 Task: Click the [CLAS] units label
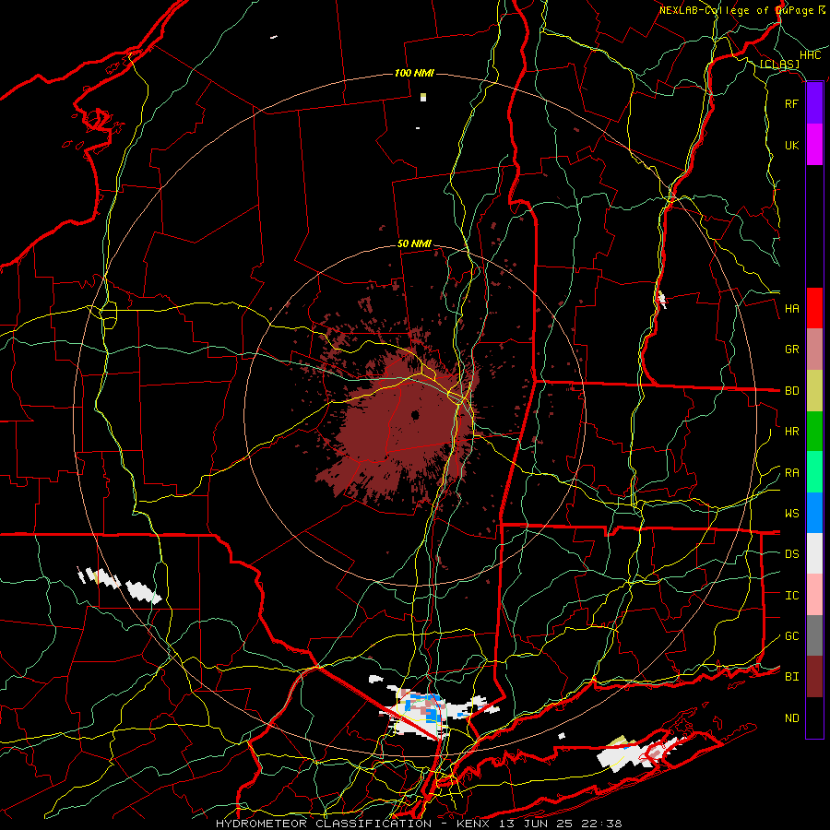point(779,64)
